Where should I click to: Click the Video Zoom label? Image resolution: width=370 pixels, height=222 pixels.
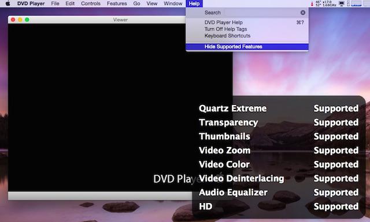225,150
